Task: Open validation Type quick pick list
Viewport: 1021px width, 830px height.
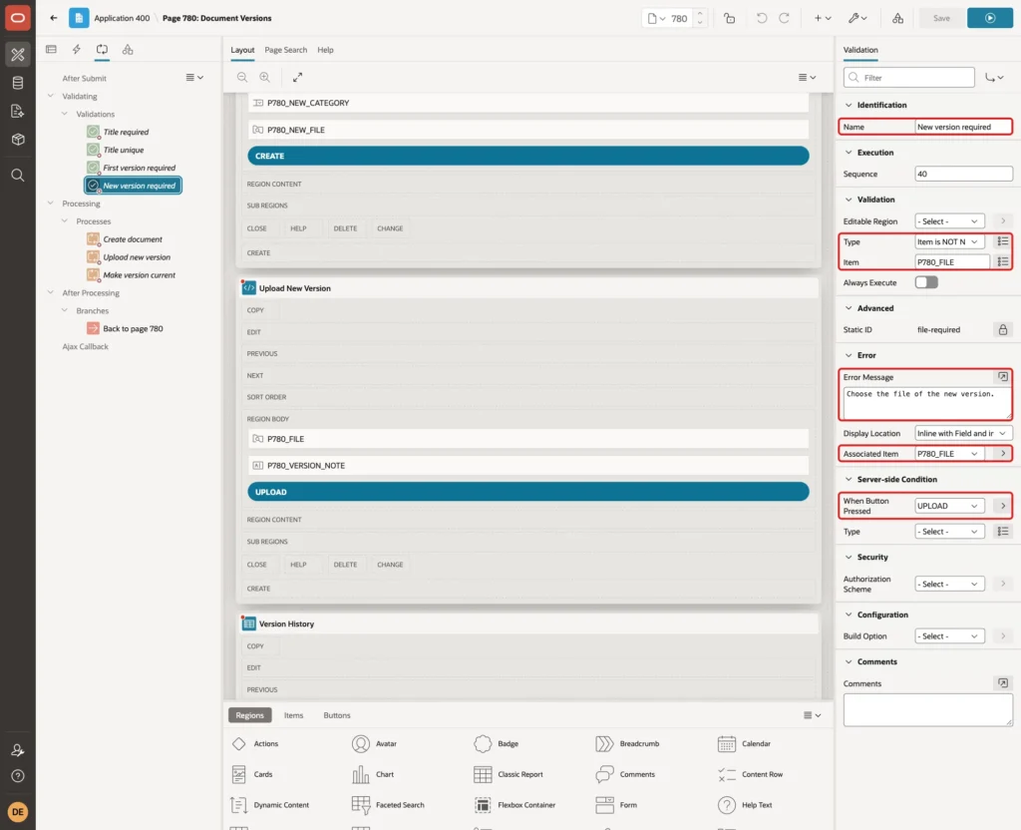Action: tap(1003, 241)
